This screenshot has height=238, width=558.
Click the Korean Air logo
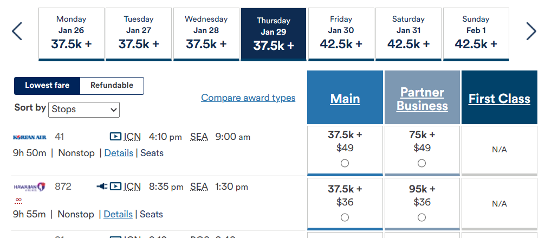(30, 137)
